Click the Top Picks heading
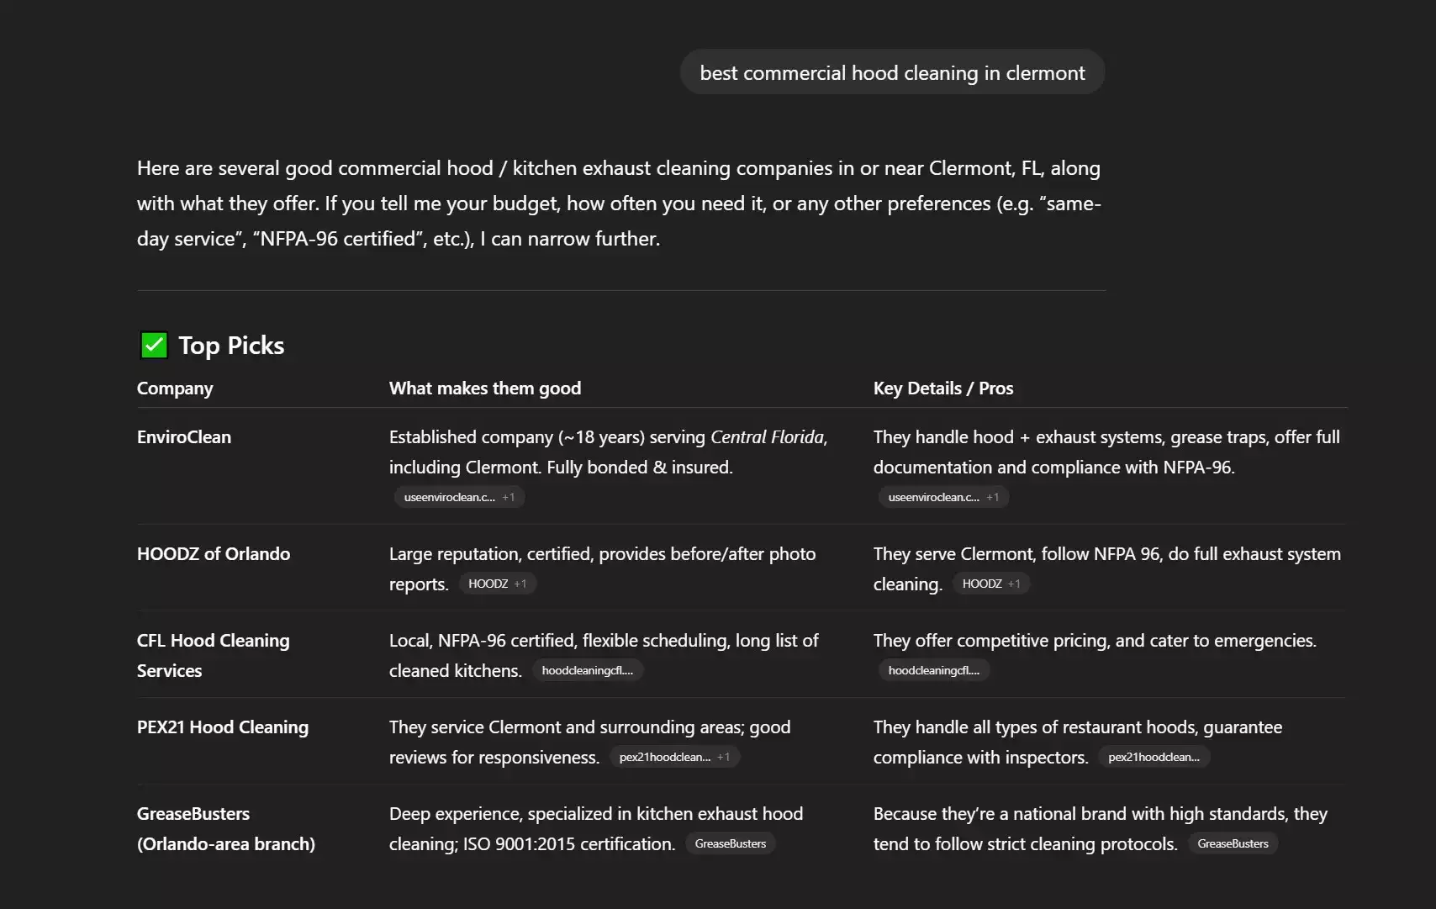 click(231, 346)
